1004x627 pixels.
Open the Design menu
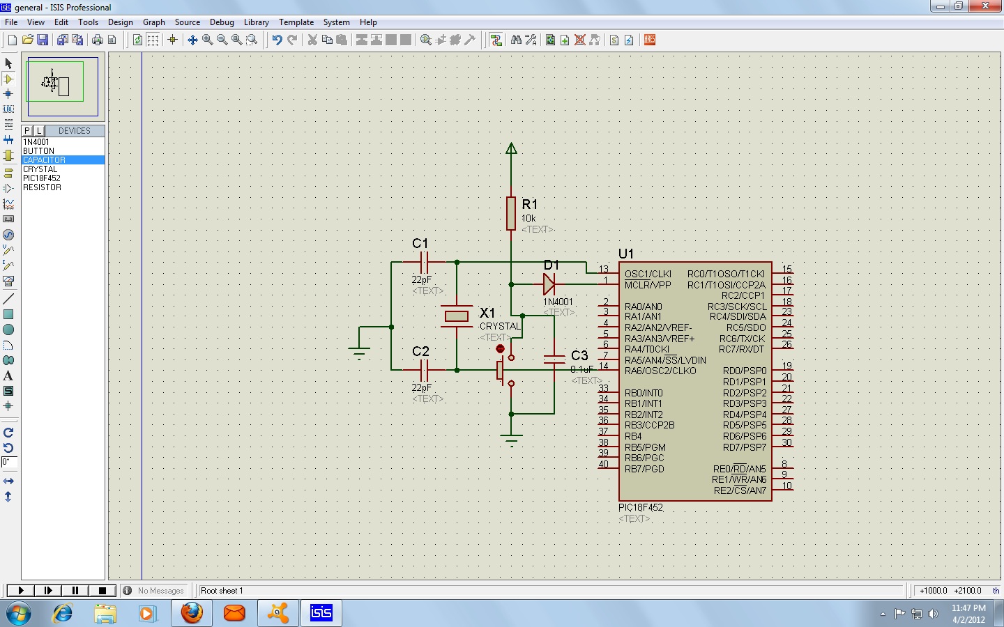[x=120, y=22]
